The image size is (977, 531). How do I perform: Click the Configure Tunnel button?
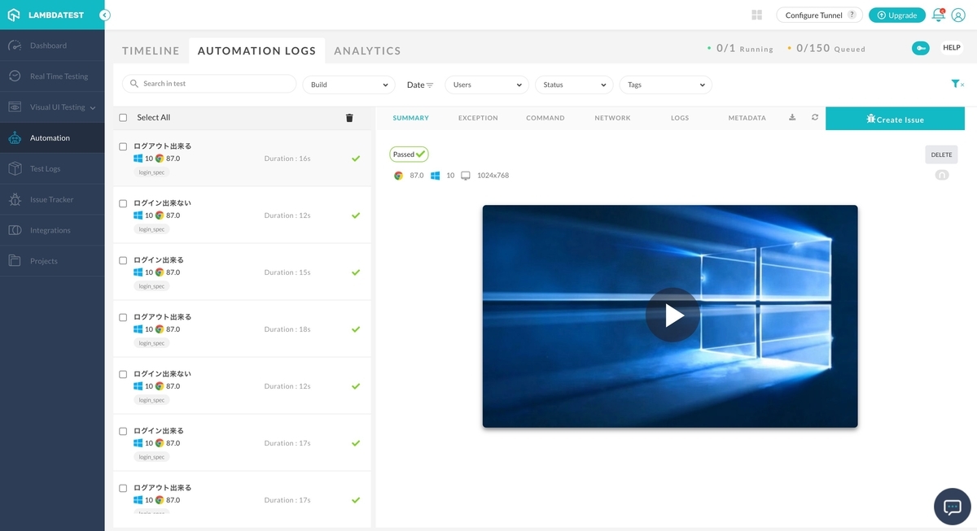(820, 15)
